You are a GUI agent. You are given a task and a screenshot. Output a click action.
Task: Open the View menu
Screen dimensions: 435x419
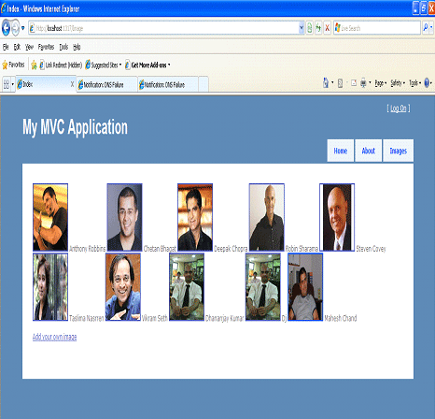(x=29, y=47)
